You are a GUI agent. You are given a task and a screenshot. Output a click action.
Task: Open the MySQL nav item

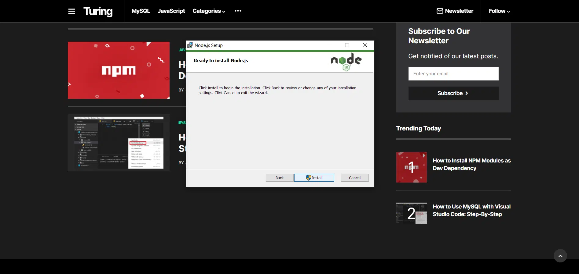click(141, 11)
